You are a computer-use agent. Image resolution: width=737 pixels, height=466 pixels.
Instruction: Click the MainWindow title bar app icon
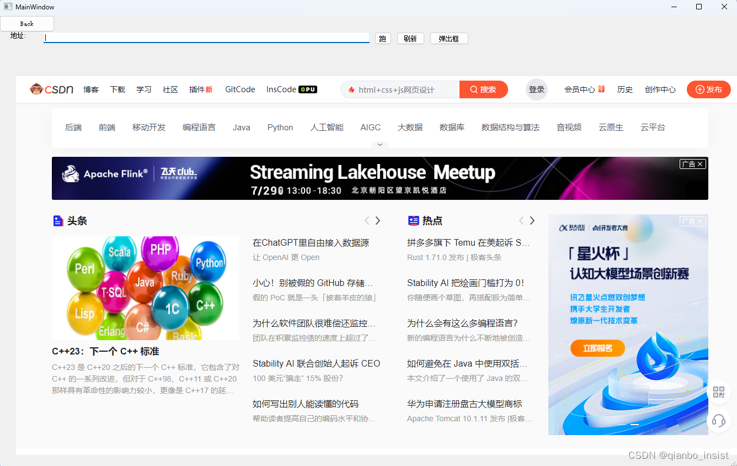pyautogui.click(x=8, y=7)
